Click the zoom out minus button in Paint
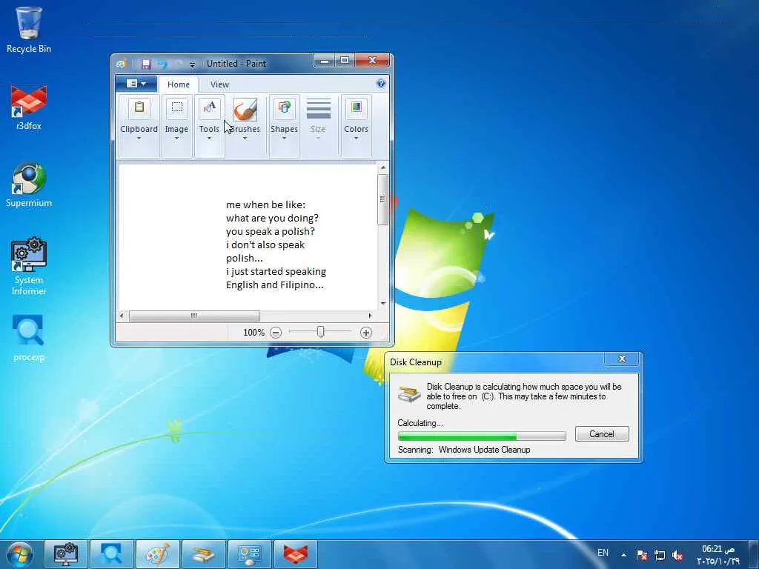Image resolution: width=759 pixels, height=569 pixels. click(276, 333)
